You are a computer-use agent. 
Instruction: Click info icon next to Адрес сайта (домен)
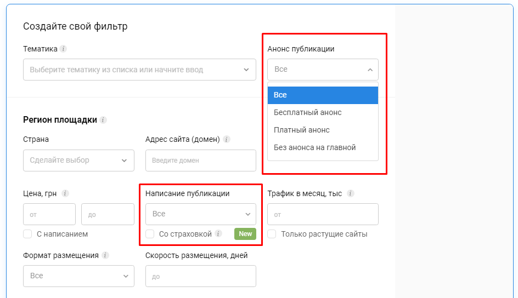[x=227, y=139]
